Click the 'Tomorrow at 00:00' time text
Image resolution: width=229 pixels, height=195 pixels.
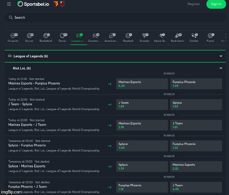click(21, 141)
